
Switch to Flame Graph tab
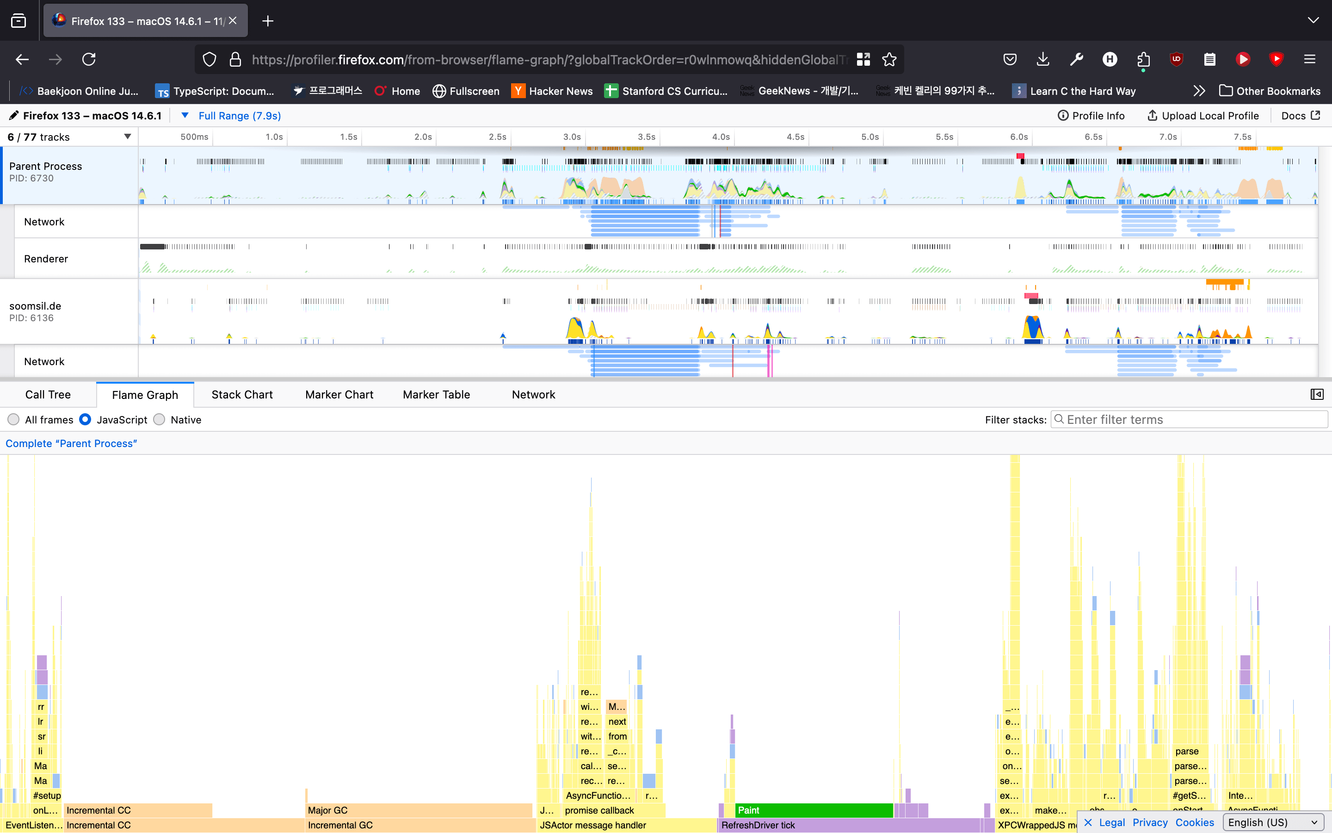145,394
